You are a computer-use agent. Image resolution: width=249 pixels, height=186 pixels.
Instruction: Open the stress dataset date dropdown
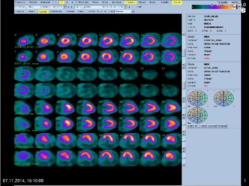point(64,7)
